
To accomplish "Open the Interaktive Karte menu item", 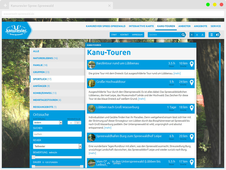I will click(141, 26).
